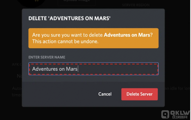Click the typed 'Adventures on Mars' text in the field

55,69
